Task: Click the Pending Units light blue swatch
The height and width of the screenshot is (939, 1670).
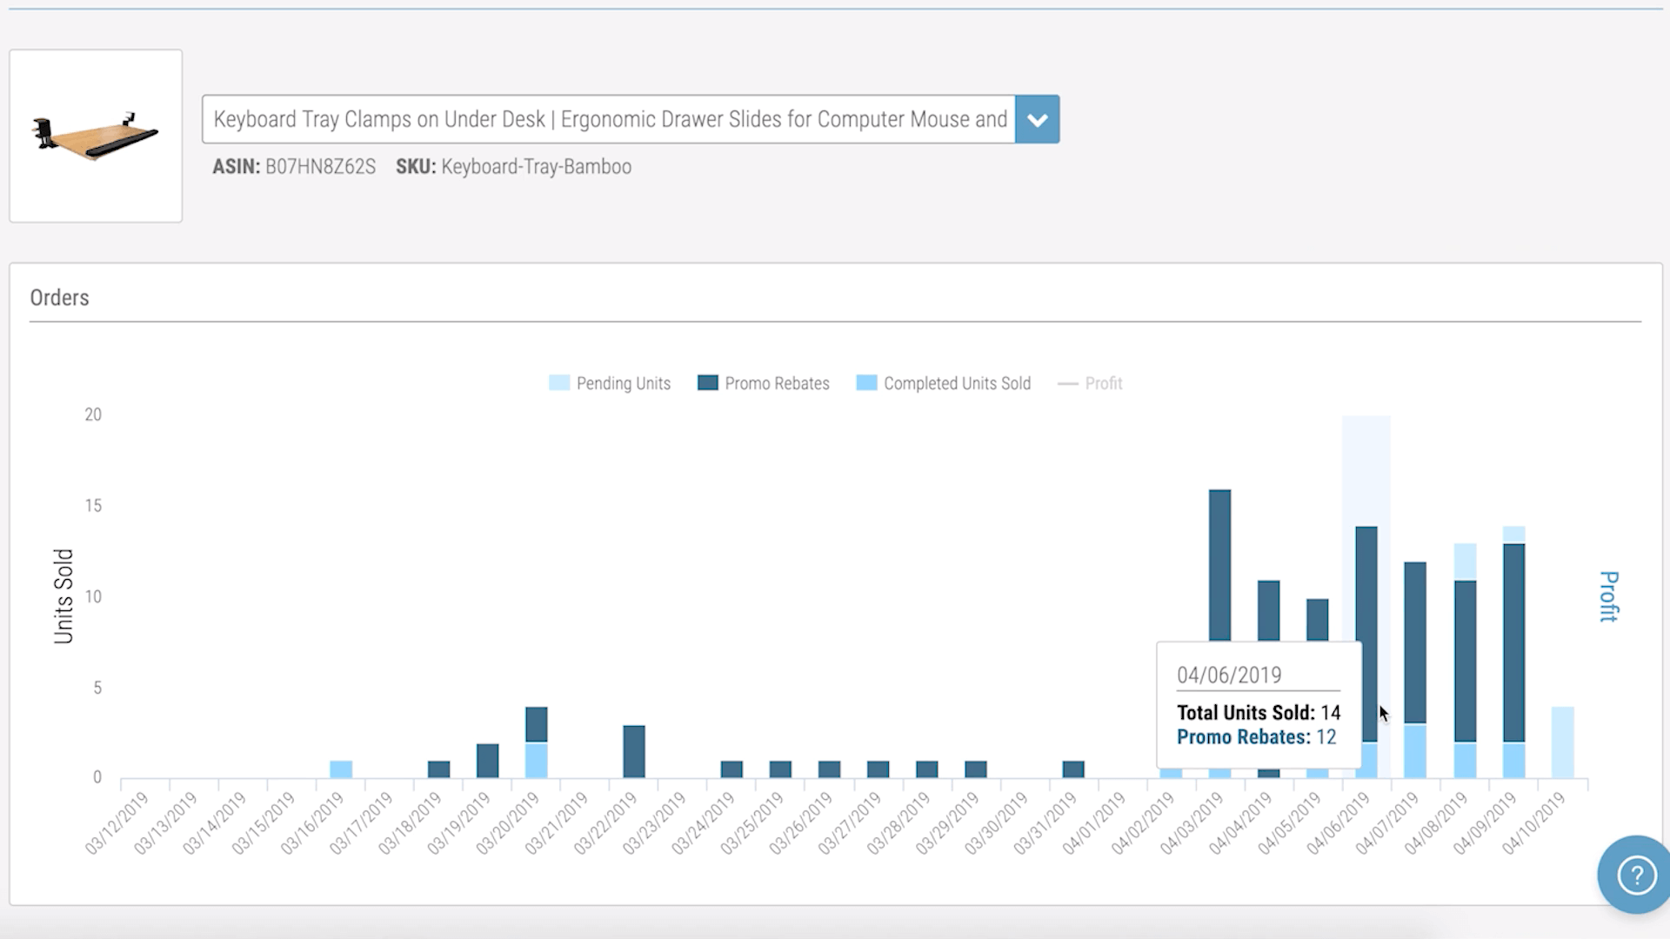Action: pyautogui.click(x=559, y=383)
